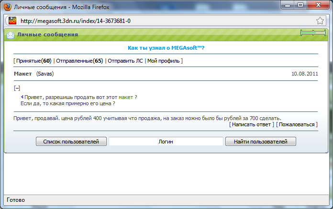Follow the green макет link
The height and width of the screenshot is (209, 333).
[126, 97]
